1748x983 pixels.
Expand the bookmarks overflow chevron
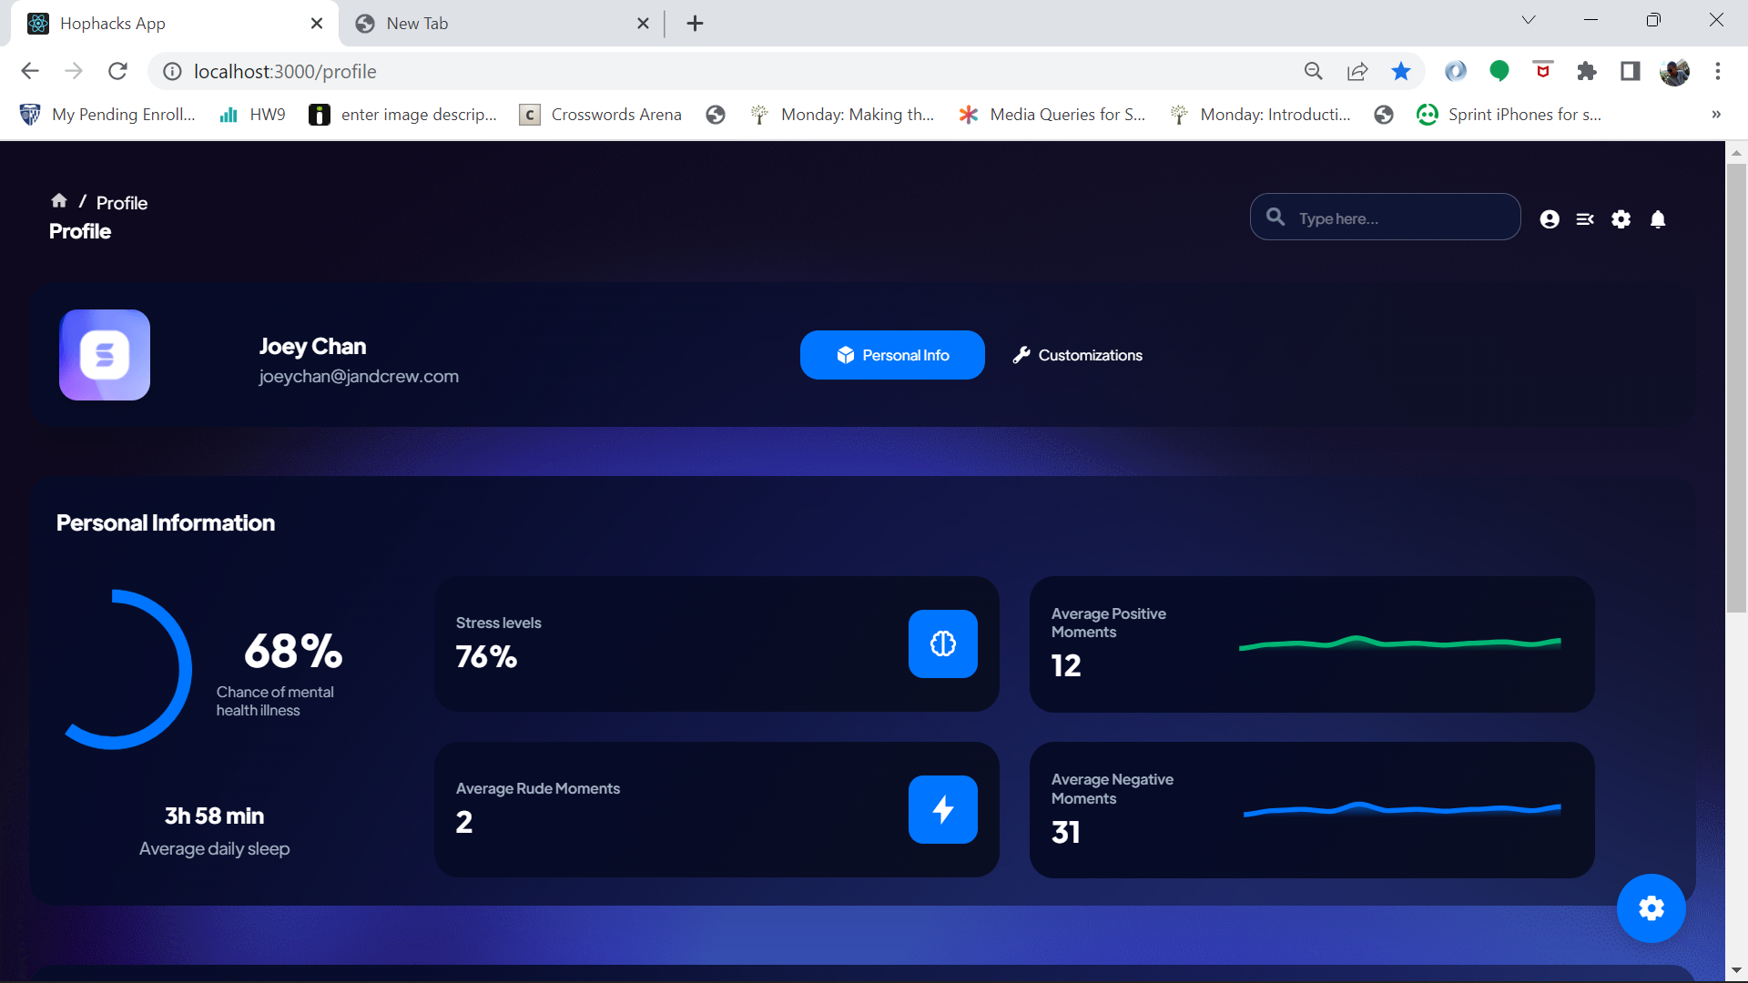[1716, 115]
